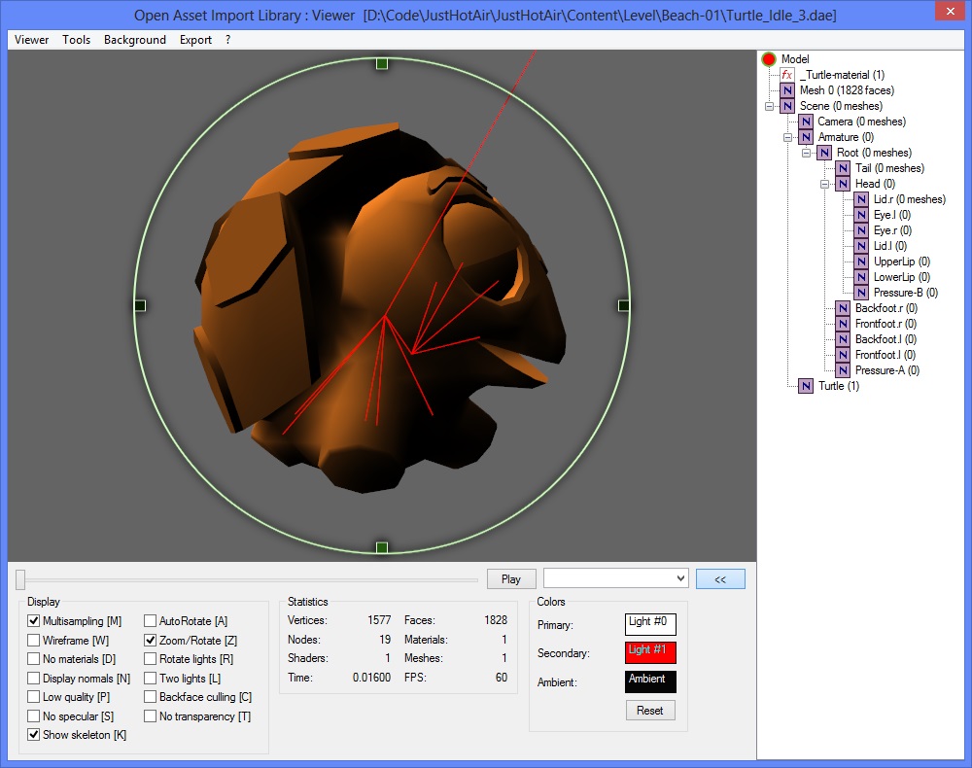This screenshot has width=972, height=768.
Task: Click the node icon next to Tail
Action: [843, 168]
